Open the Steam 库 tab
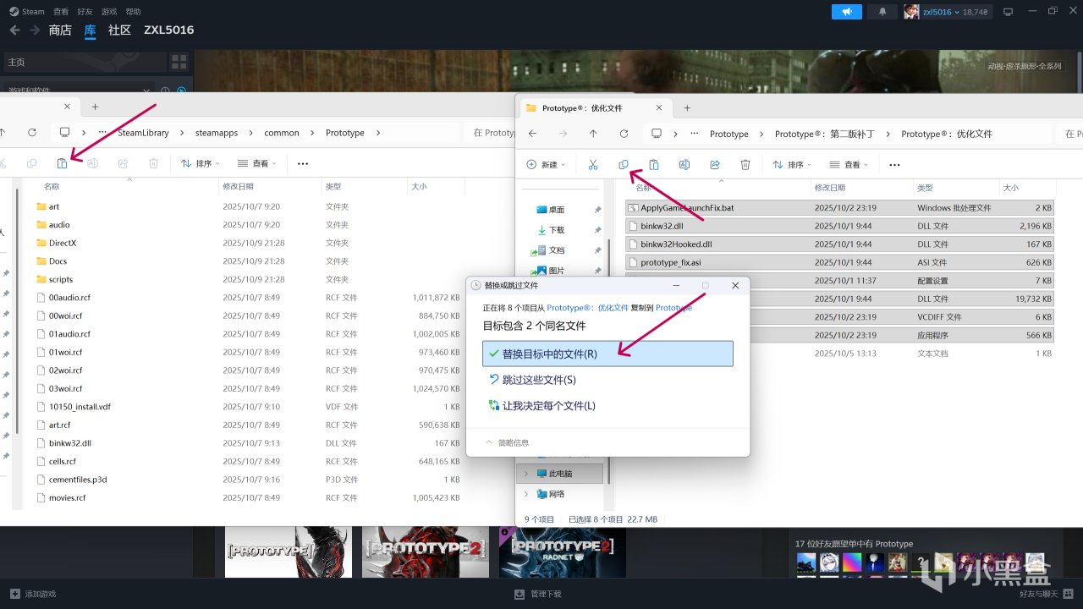1083x609 pixels. 91,30
